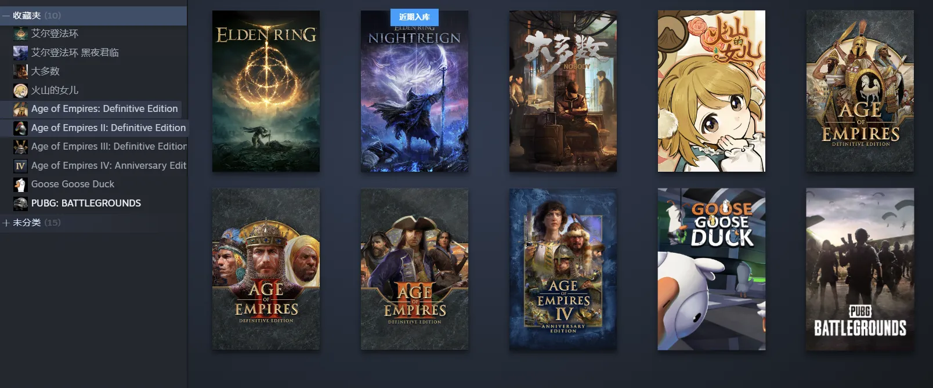This screenshot has width=933, height=388.
Task: Click the Goose Goose Duck sidebar icon
Action: coord(20,184)
